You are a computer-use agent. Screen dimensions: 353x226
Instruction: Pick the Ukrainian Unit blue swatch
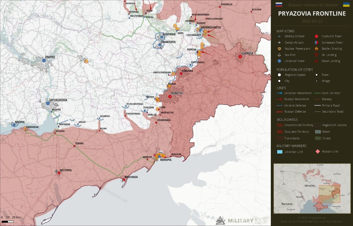pos(279,152)
